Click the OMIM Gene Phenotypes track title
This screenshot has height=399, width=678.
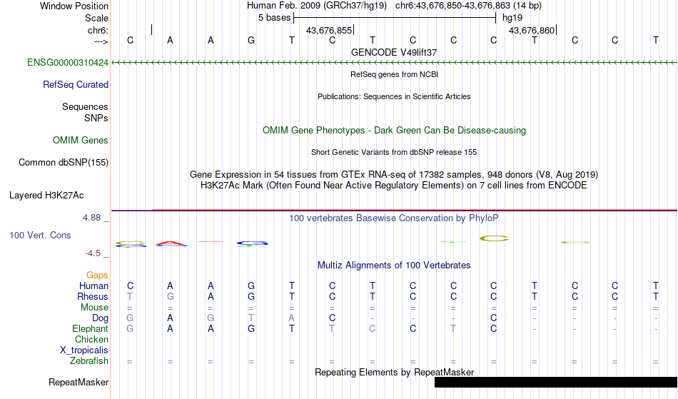[394, 130]
